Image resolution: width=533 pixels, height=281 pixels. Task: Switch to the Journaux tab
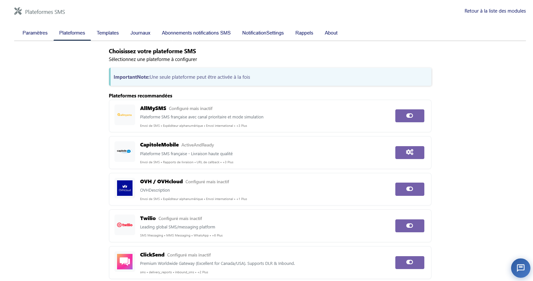coord(140,33)
